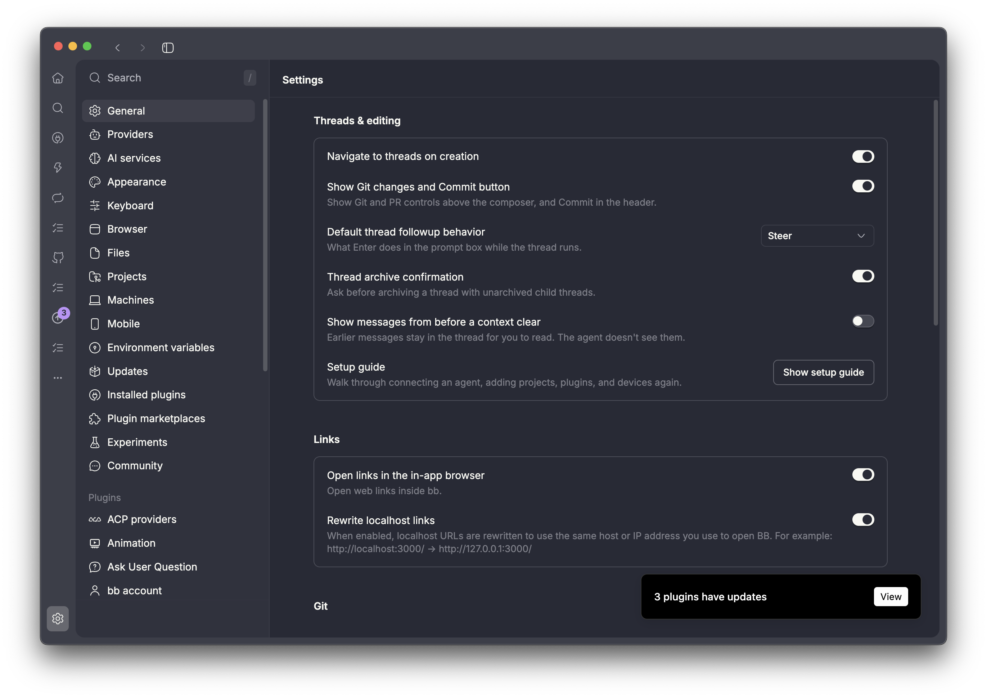Disable Thread archive confirmation switch

(x=863, y=276)
